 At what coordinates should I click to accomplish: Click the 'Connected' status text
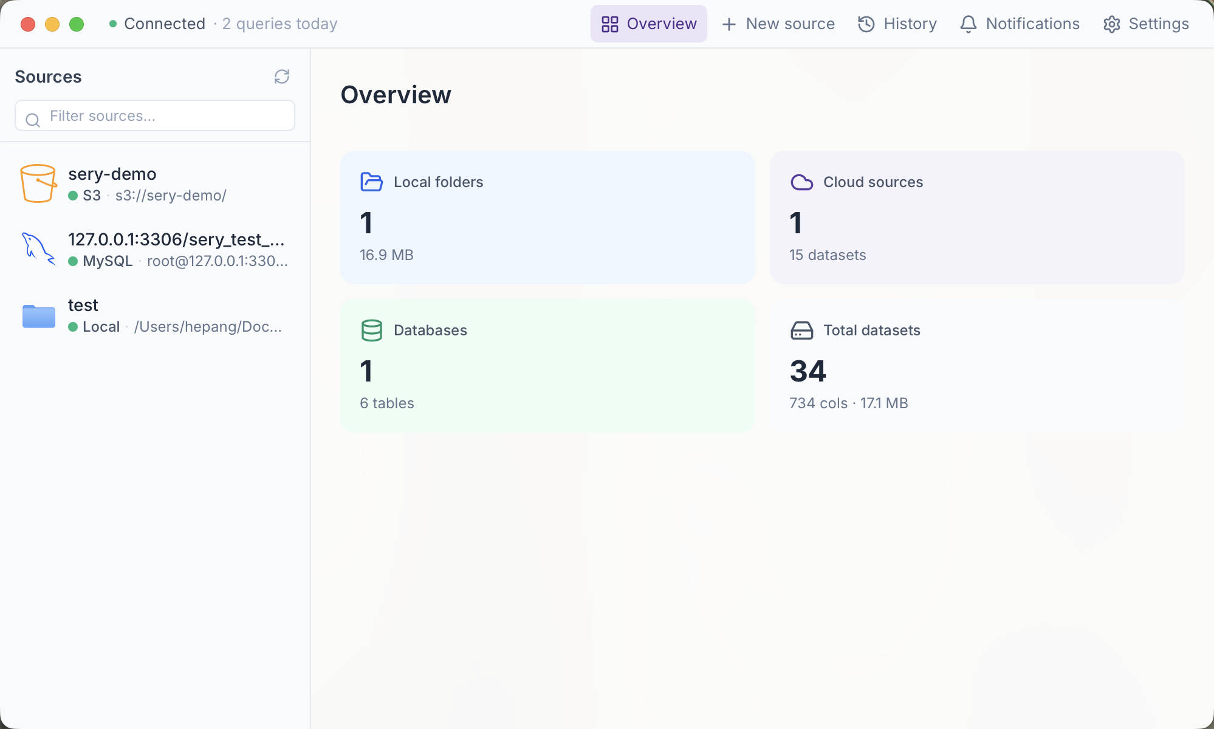pyautogui.click(x=165, y=24)
